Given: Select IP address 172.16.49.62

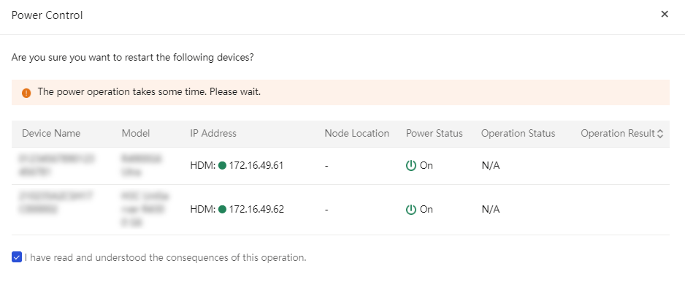Looking at the screenshot, I should 256,209.
